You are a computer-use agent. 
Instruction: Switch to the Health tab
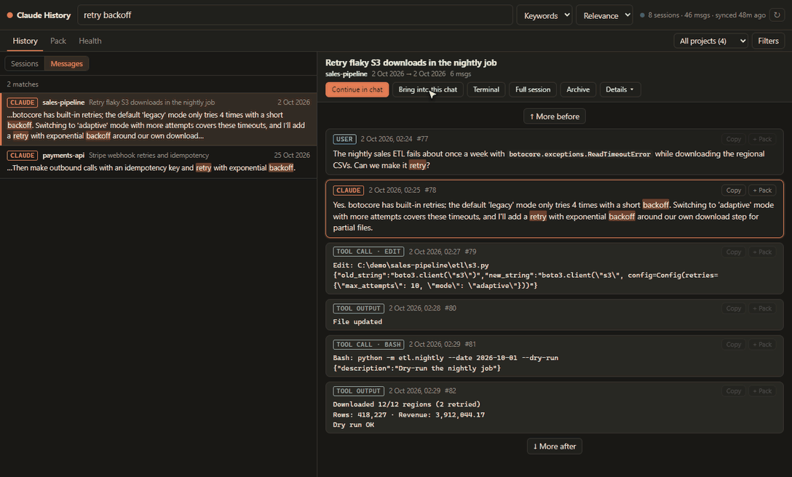90,41
